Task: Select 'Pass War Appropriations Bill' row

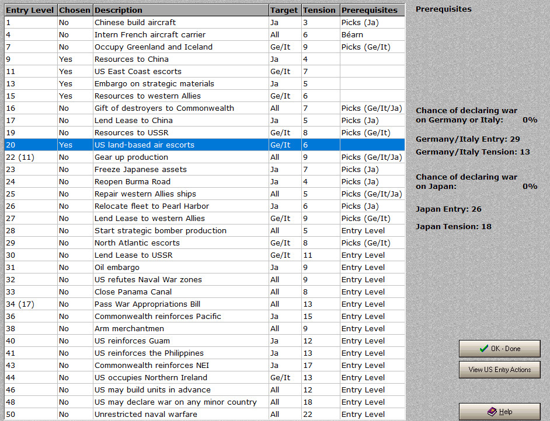Action: [x=204, y=304]
